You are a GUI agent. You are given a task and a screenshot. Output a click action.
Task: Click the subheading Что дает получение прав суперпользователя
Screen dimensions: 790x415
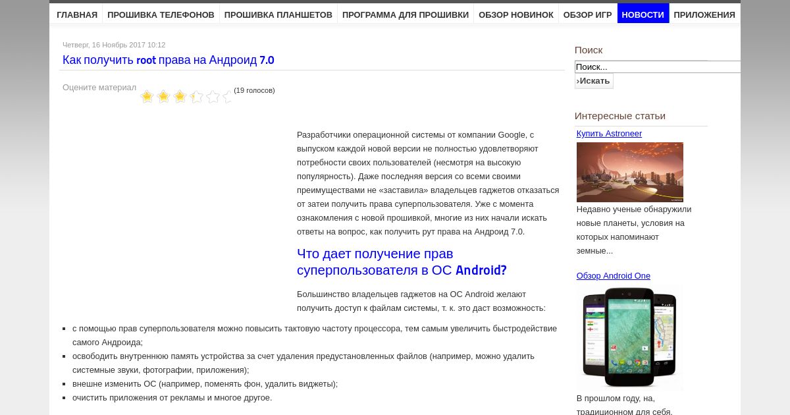point(402,262)
